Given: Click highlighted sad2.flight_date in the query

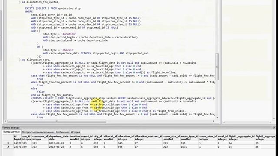Looking at the screenshot, I should click(103, 101).
